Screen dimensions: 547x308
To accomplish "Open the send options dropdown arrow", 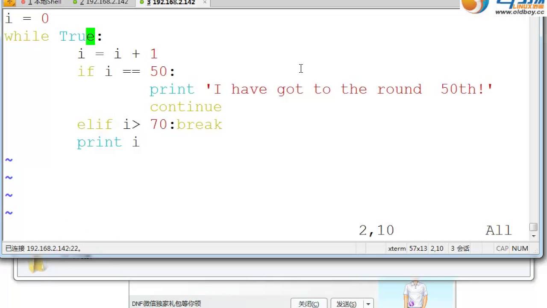I will coord(368,304).
